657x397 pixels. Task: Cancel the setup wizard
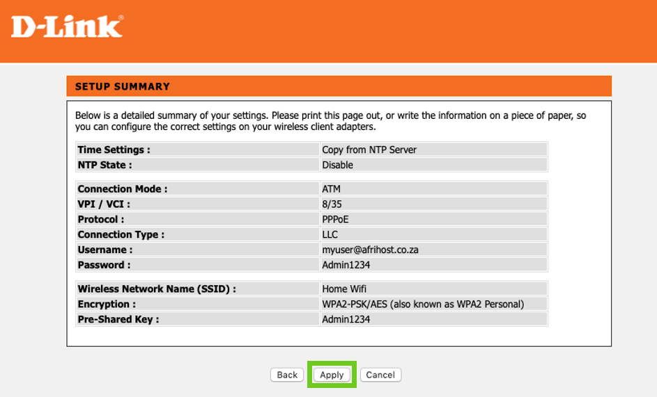pos(380,375)
